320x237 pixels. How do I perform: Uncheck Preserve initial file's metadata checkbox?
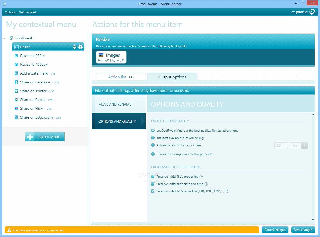coord(153,191)
